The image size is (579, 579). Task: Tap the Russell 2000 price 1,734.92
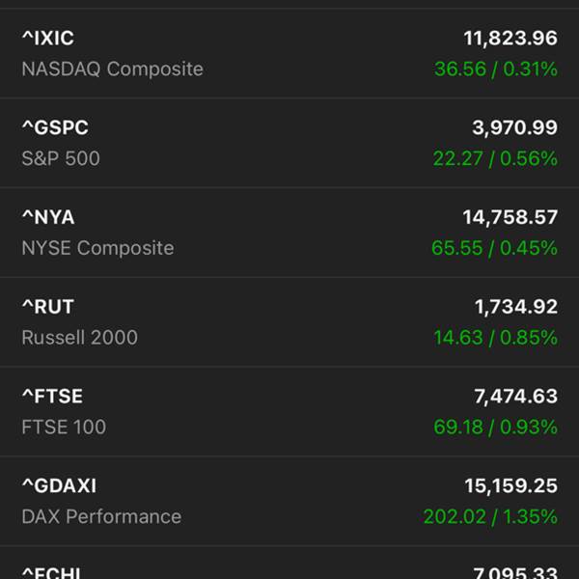click(515, 307)
